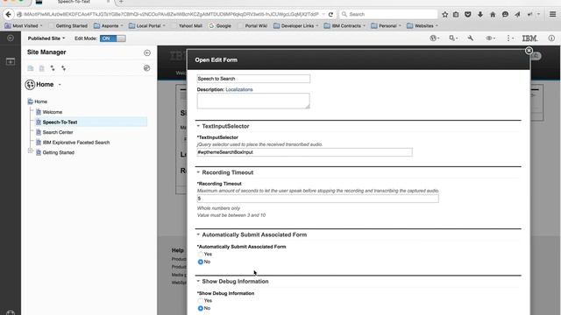
Task: Close the Open Edit Form dialog
Action: (529, 51)
